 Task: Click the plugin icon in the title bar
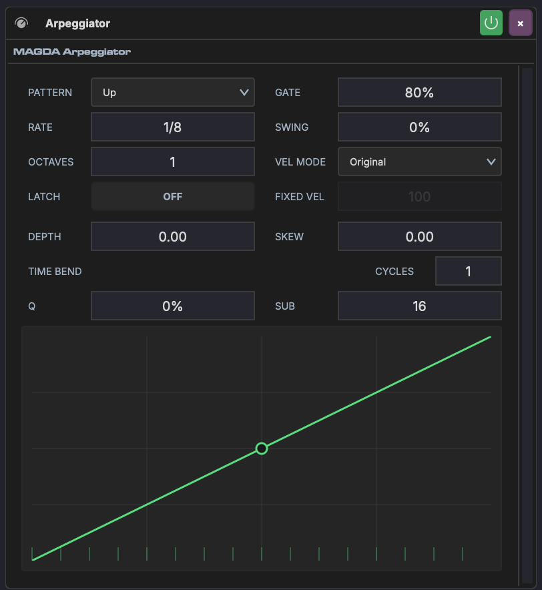20,22
